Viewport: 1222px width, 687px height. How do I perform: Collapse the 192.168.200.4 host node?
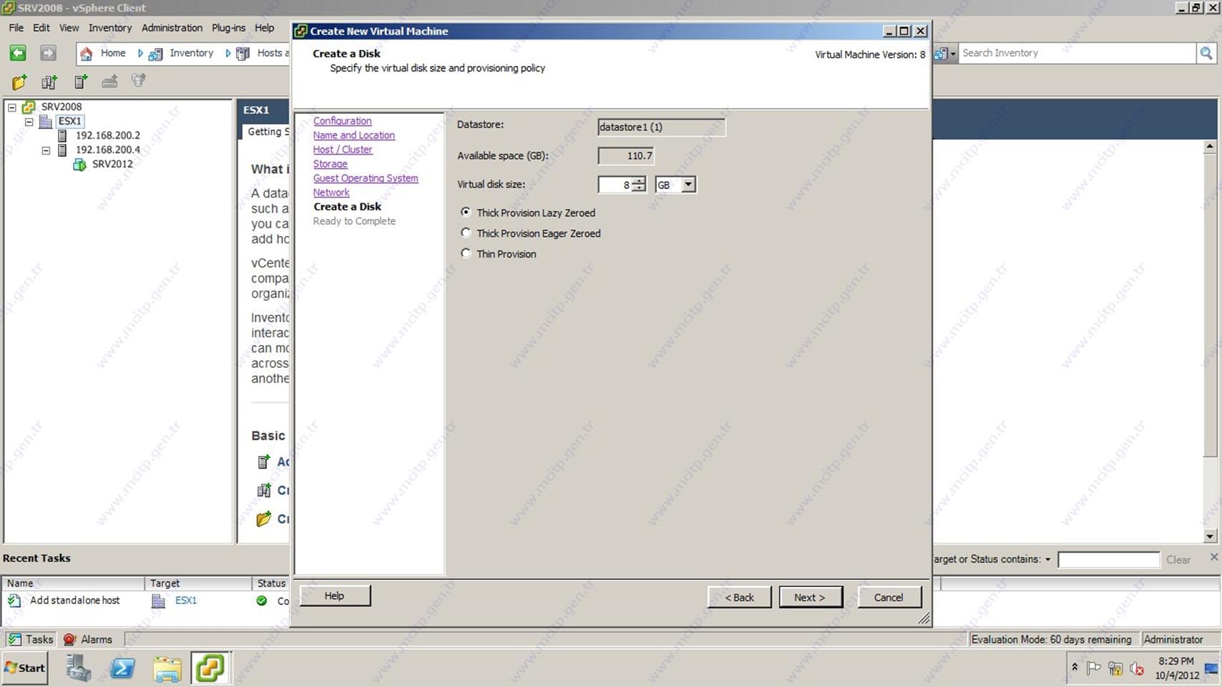click(x=46, y=150)
